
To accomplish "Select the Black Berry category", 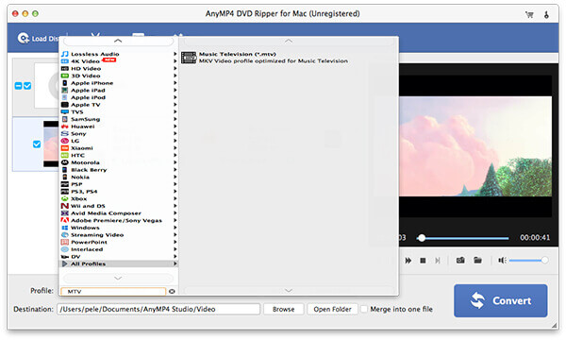I will coord(118,169).
